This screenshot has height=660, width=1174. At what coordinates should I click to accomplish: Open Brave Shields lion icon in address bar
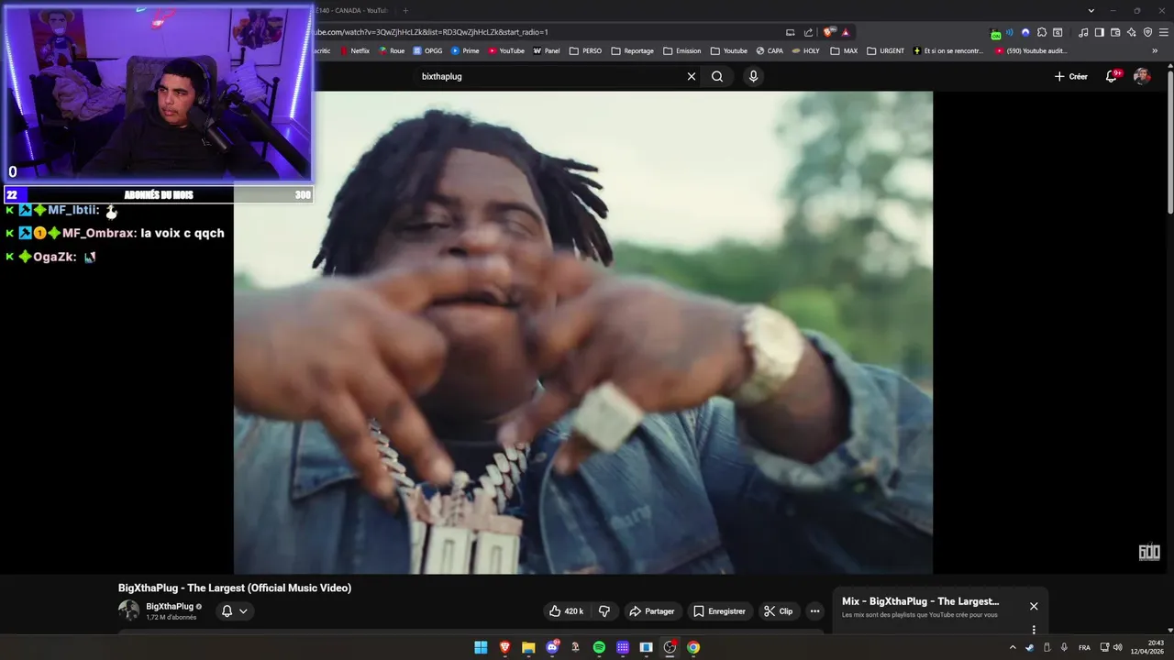[829, 32]
